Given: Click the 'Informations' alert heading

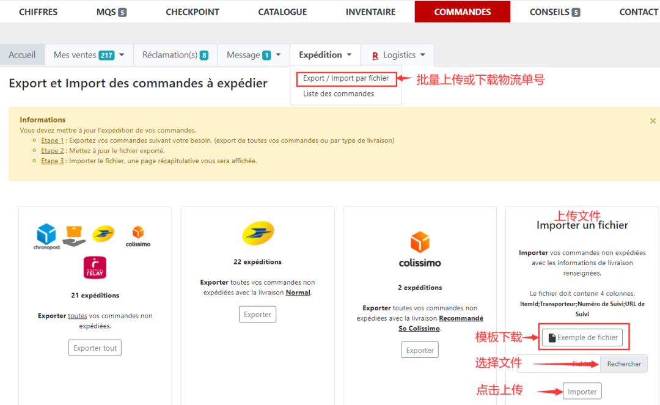Looking at the screenshot, I should pos(43,120).
